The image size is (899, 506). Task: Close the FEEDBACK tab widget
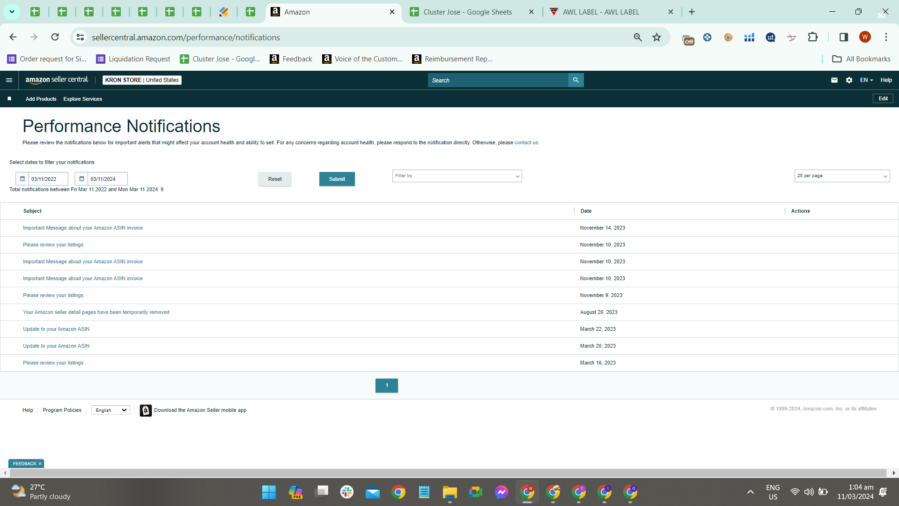(40, 464)
